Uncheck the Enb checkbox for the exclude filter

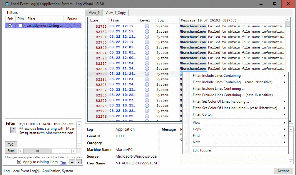(x=11, y=26)
